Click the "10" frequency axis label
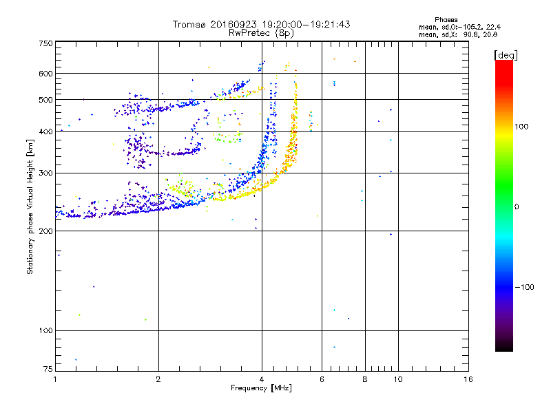551x413 pixels. click(x=398, y=379)
